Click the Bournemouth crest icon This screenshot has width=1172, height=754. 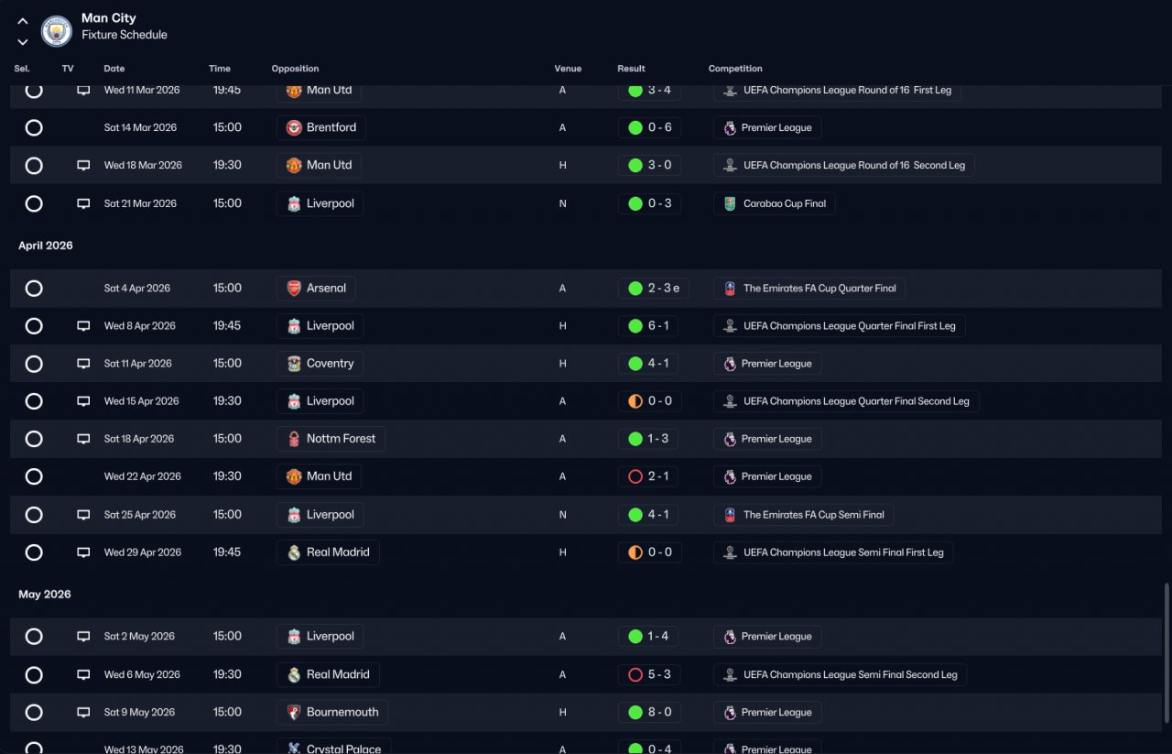pyautogui.click(x=294, y=712)
